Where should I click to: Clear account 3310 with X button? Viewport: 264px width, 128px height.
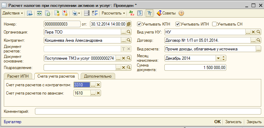click(x=98, y=85)
